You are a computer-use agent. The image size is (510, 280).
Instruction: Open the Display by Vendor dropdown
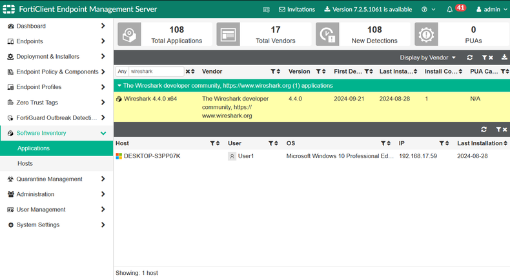tap(427, 57)
